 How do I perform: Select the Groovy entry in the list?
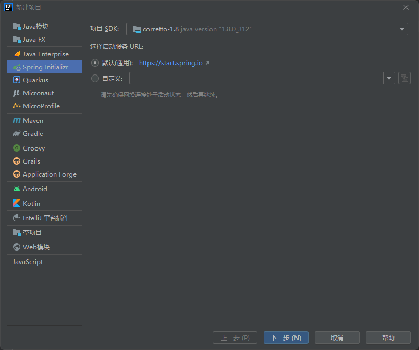tap(34, 148)
